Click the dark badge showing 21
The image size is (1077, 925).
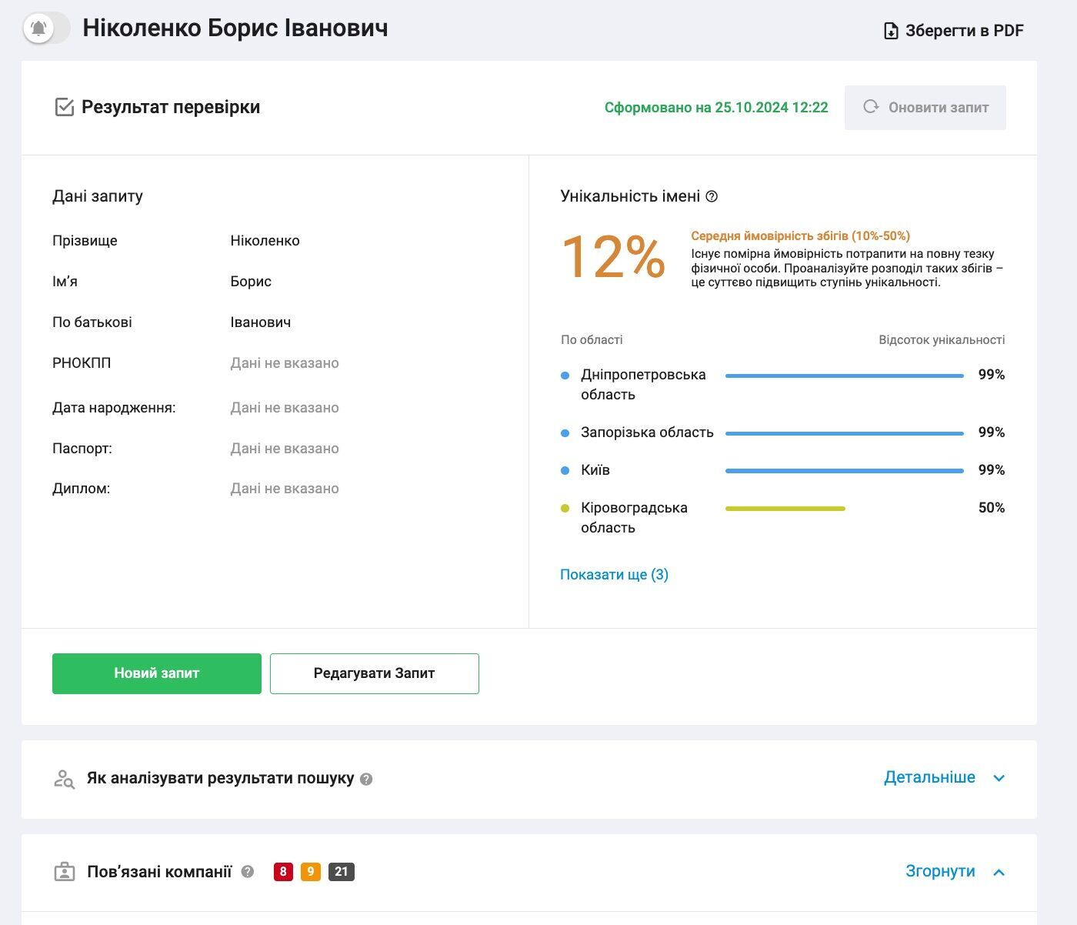click(342, 872)
